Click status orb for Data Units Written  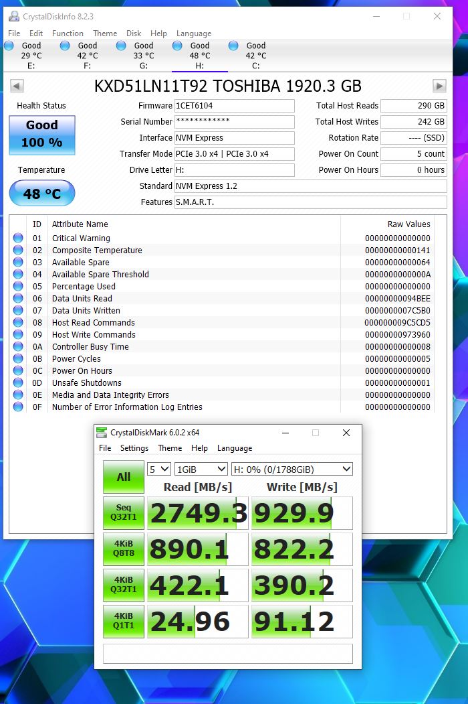18,310
